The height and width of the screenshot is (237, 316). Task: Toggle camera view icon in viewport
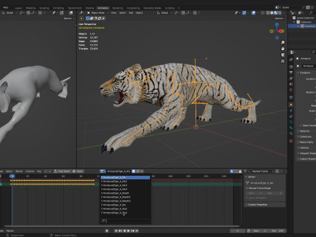click(282, 55)
